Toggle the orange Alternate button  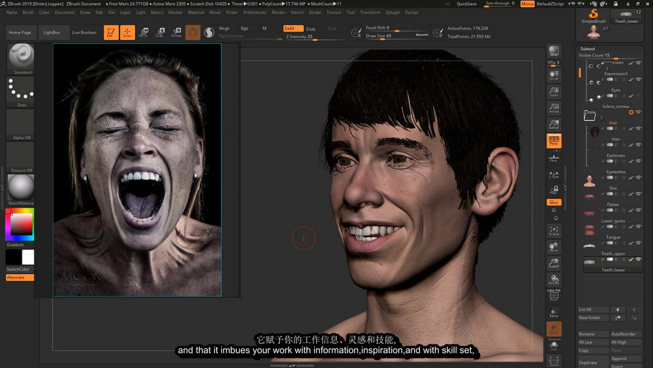(20, 278)
